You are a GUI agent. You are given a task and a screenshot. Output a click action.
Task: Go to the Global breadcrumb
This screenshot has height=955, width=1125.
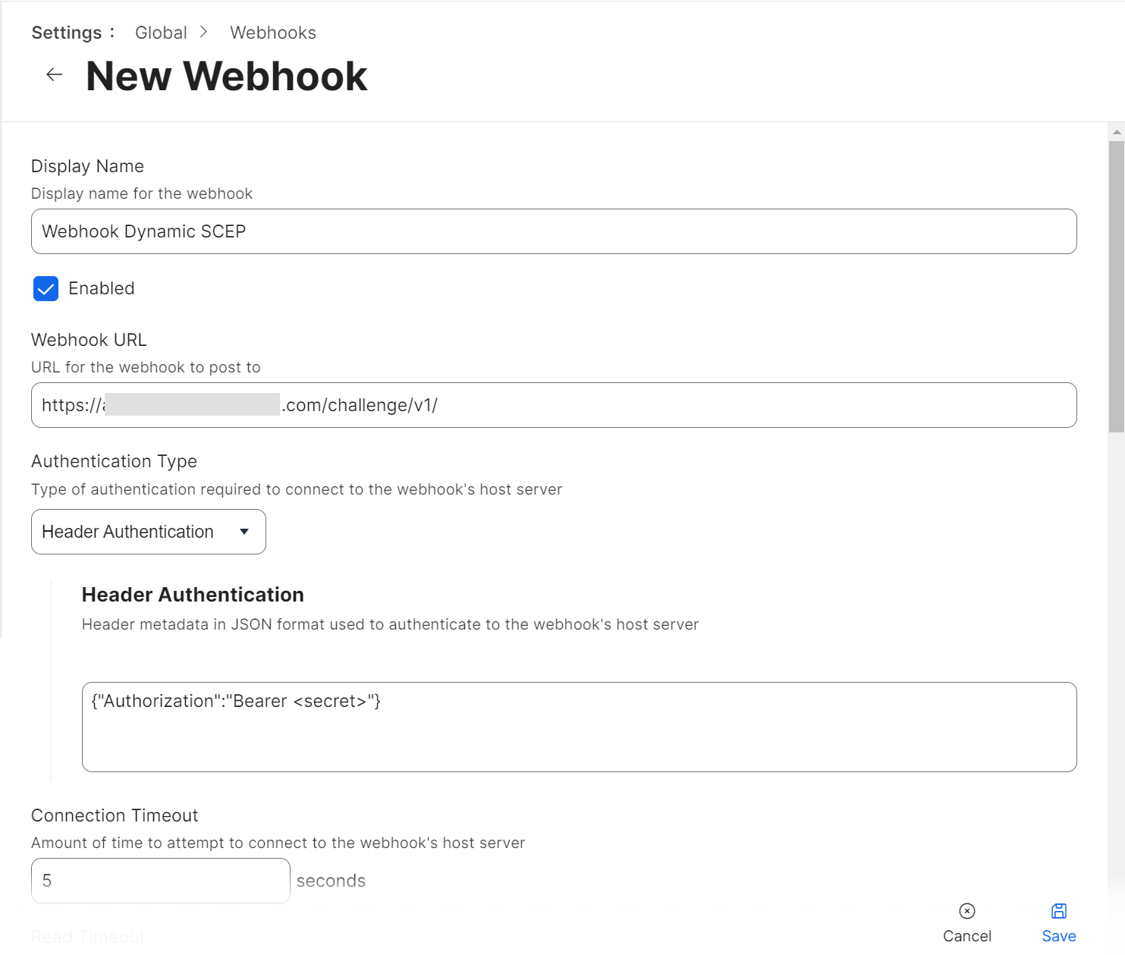[161, 33]
